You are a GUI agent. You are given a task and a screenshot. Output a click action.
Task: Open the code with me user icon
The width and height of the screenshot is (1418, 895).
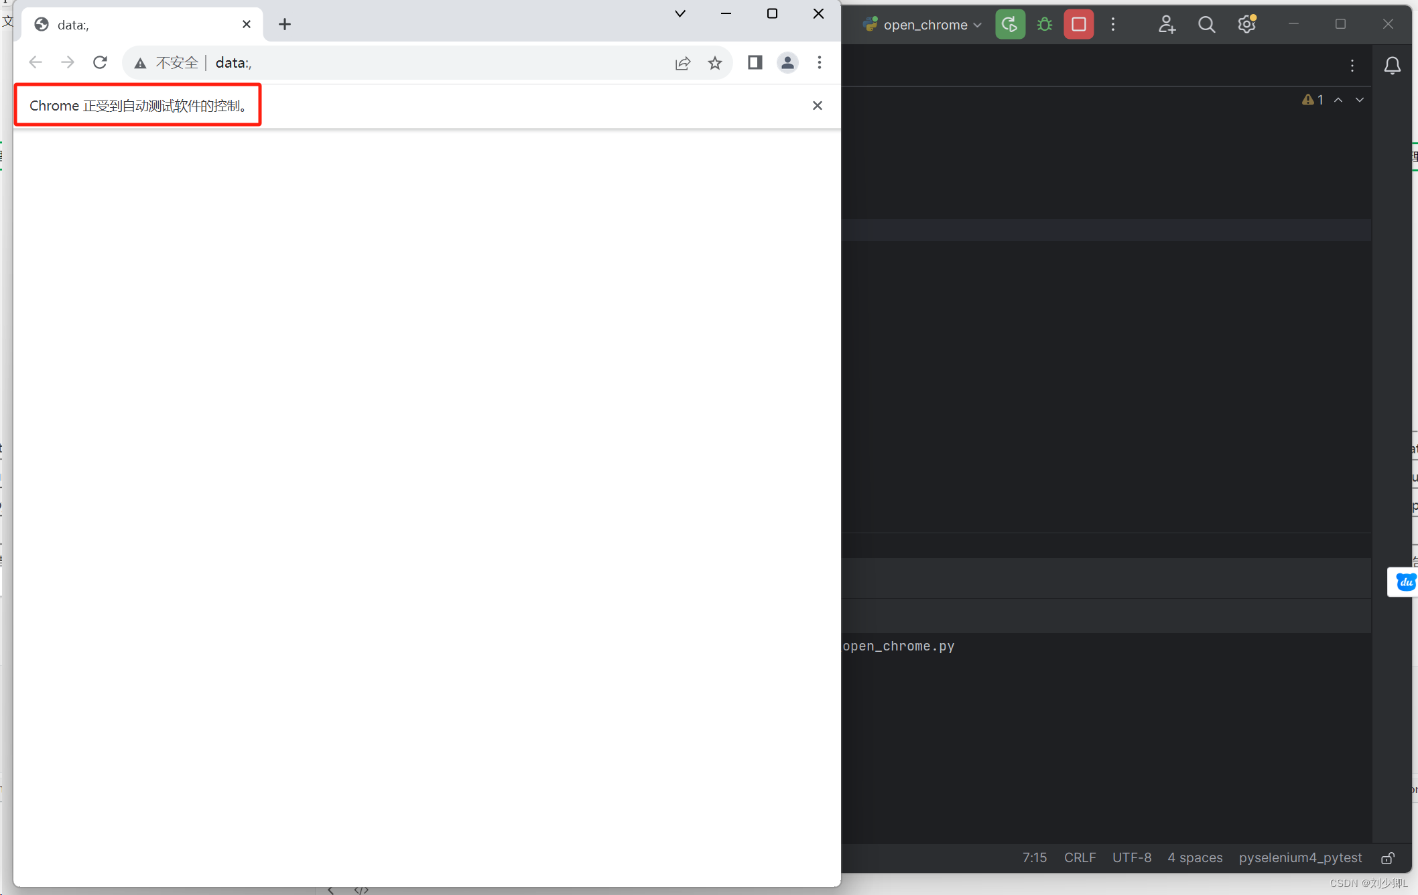(x=1167, y=25)
